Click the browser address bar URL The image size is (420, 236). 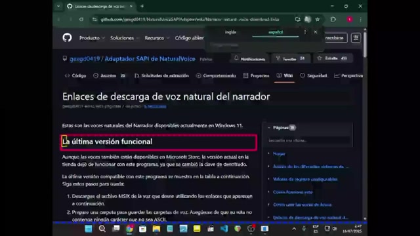pyautogui.click(x=190, y=19)
